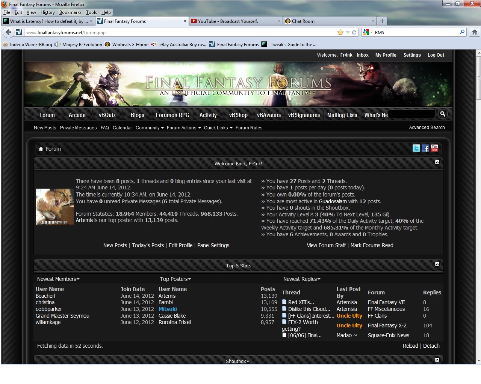Screen dimensions: 481x384
Task: Click Today's Posts link
Action: click(x=148, y=245)
